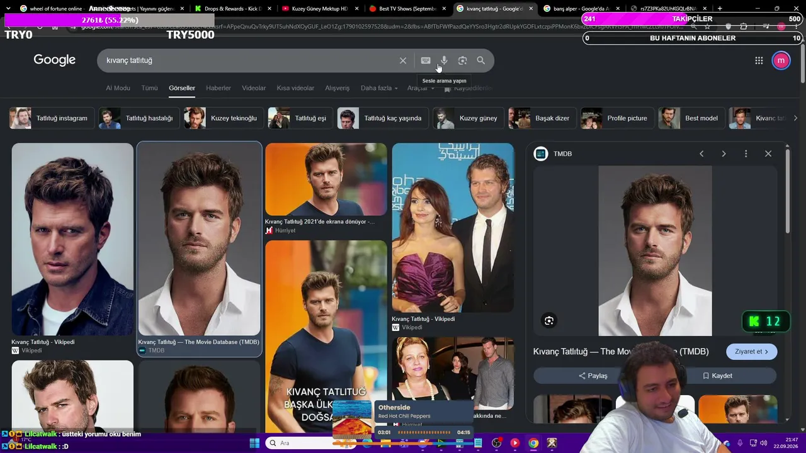Start voice search with the microphone icon

444,60
